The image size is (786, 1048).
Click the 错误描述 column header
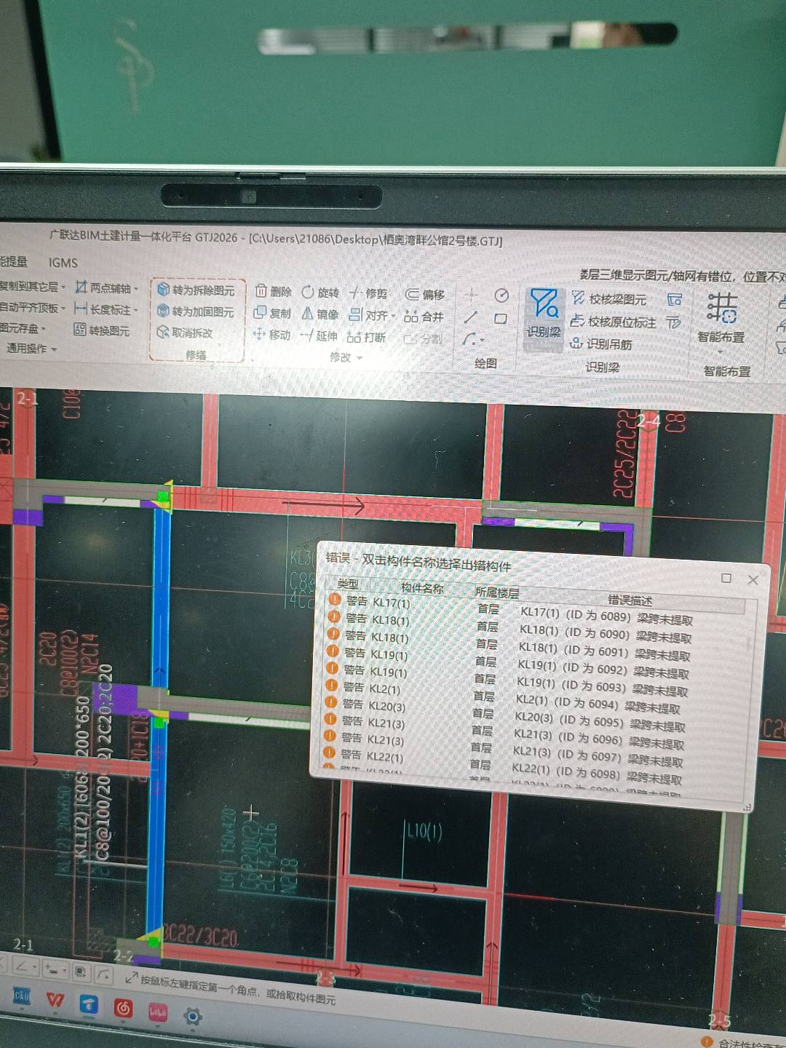tap(630, 600)
